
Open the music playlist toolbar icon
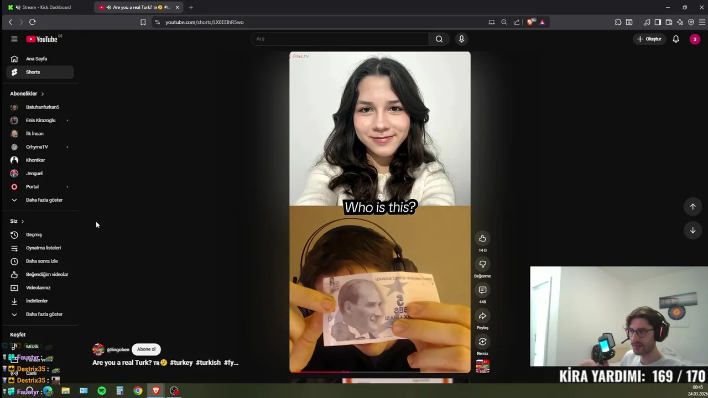(647, 22)
